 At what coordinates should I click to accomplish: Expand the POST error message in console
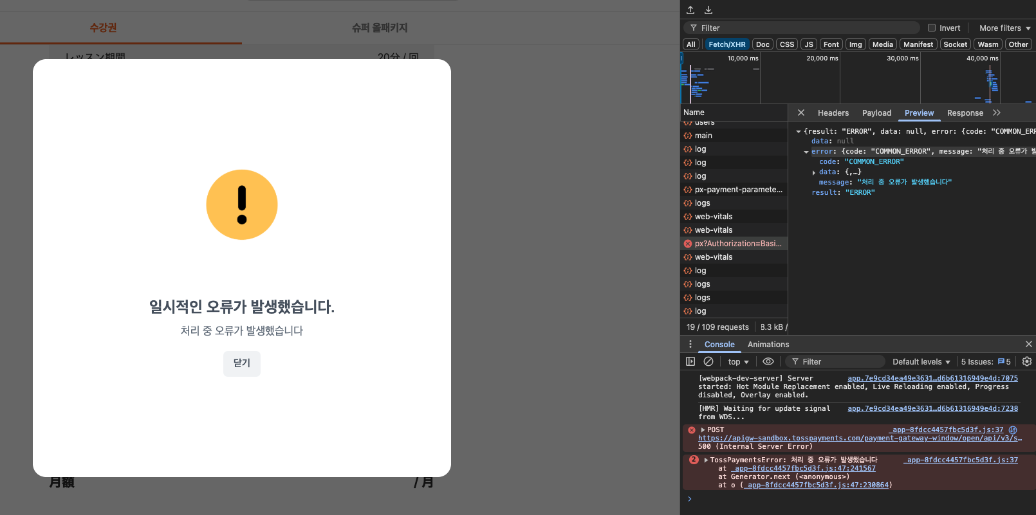(x=703, y=429)
